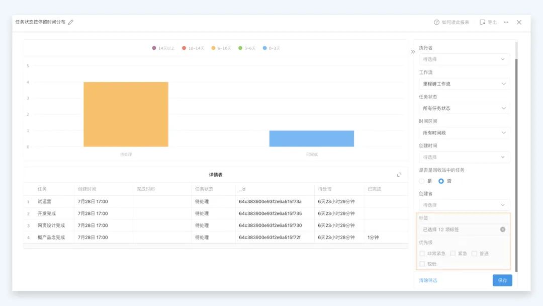Check the 非常紧急 priority checkbox
This screenshot has height=306, width=543.
click(x=422, y=254)
